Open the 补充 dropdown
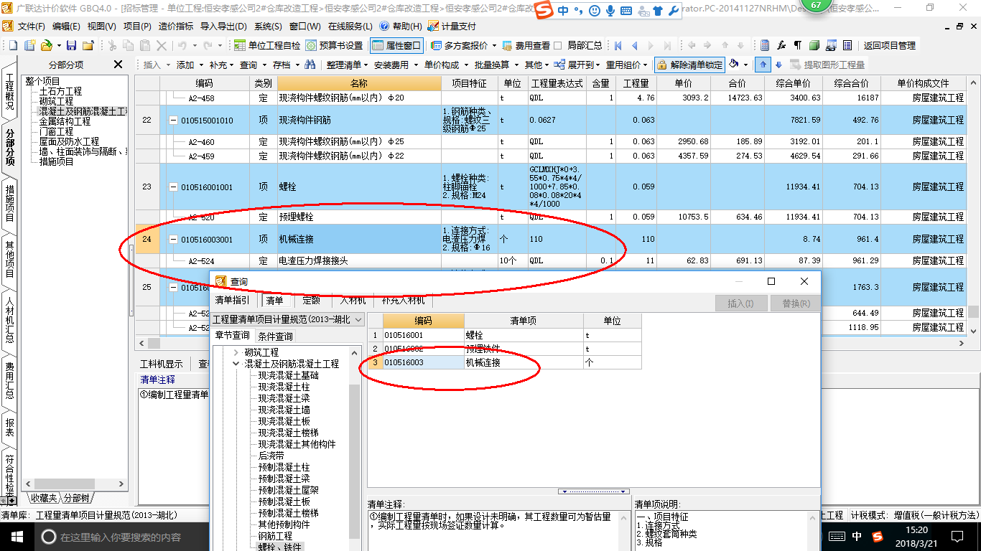 [223, 65]
